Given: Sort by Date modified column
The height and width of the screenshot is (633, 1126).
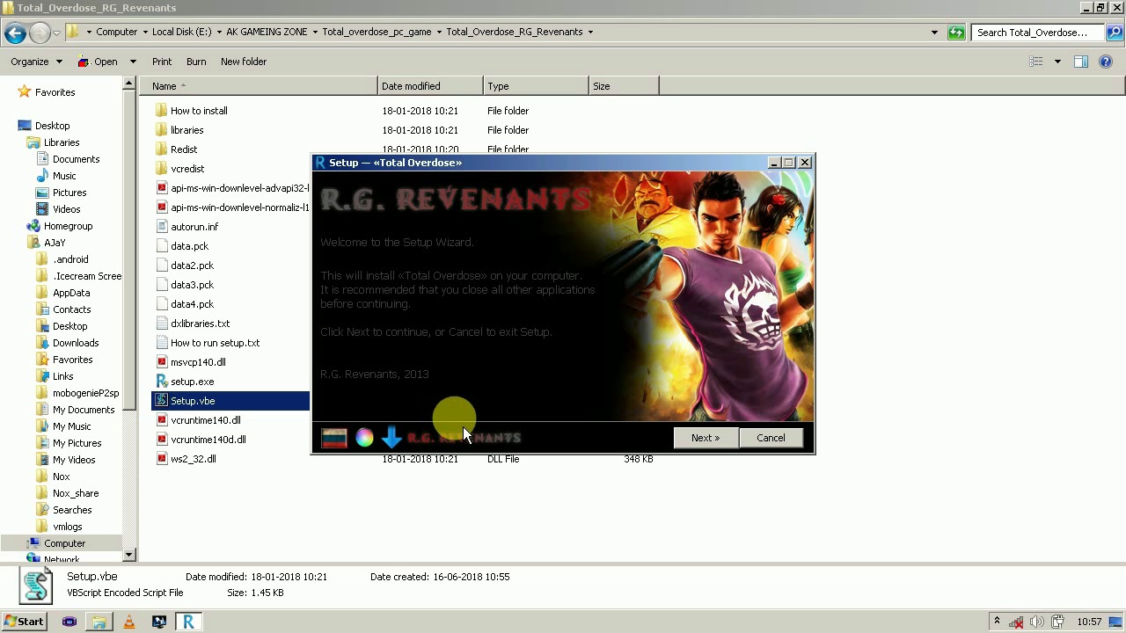Looking at the screenshot, I should (x=430, y=86).
